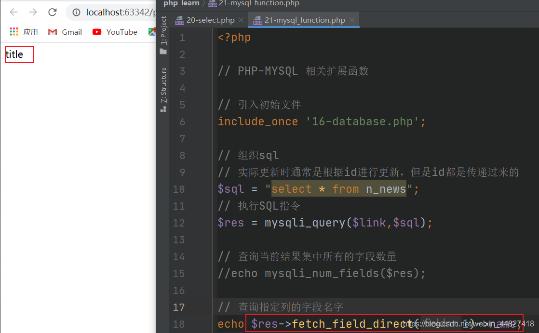Click the title output text in browser
This screenshot has height=333, width=539.
click(14, 54)
